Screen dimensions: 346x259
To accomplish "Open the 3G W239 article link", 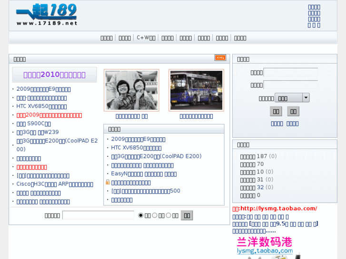I will [38, 132].
